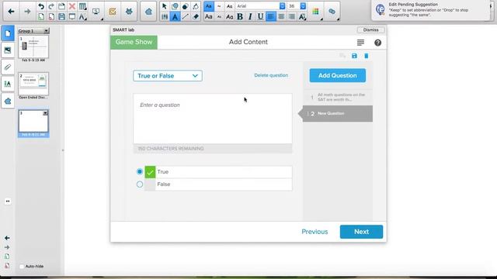This screenshot has height=279, width=497.
Task: Open the add-ons cat icon in toolbar
Action: (129, 12)
